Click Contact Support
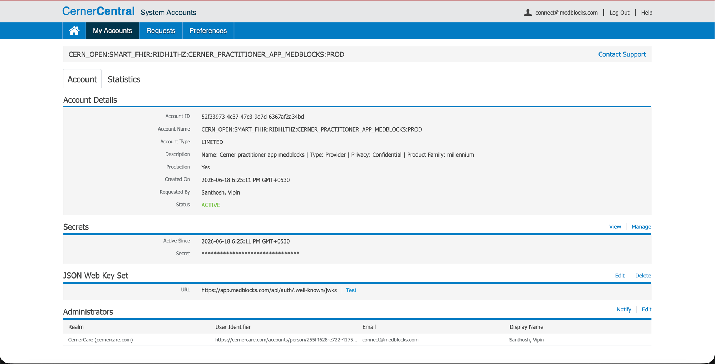 [622, 54]
